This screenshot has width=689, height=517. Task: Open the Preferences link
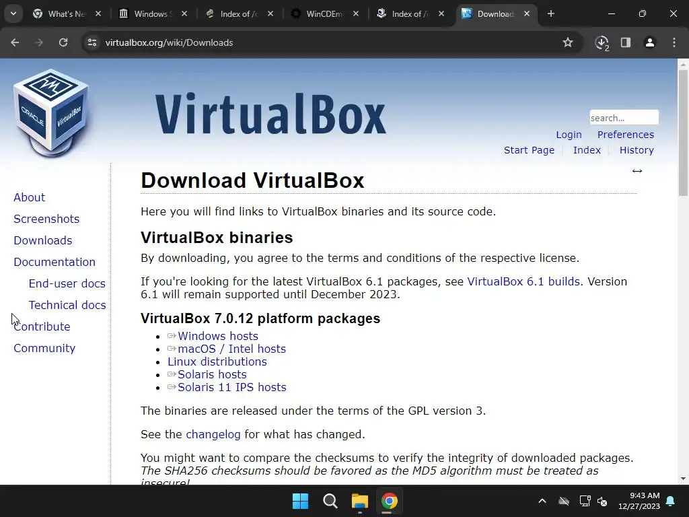point(625,135)
